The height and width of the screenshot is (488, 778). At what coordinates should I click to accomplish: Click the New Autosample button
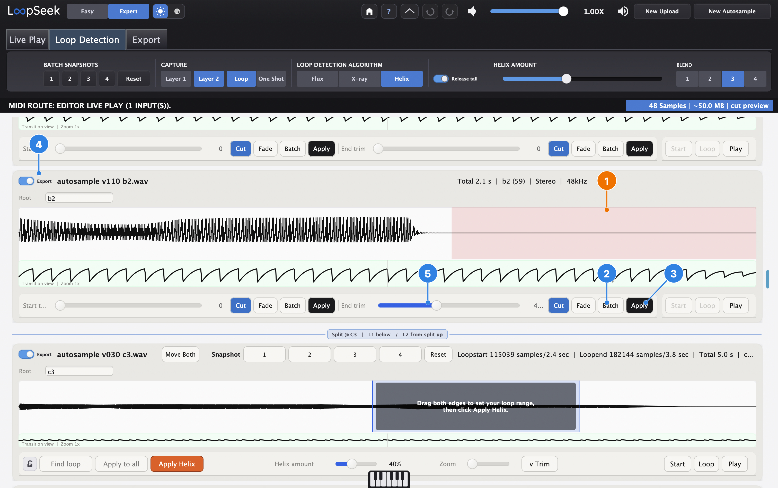click(732, 11)
